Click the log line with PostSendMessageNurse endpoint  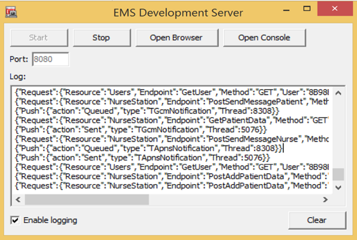click(x=172, y=139)
